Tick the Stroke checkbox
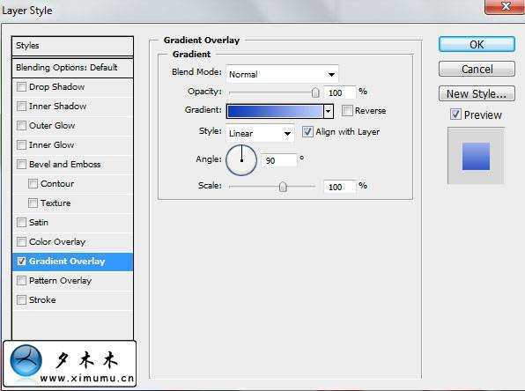The image size is (525, 391). (21, 300)
